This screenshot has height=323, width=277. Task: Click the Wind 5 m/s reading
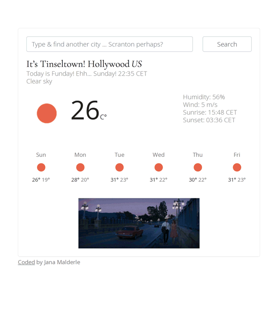(200, 105)
